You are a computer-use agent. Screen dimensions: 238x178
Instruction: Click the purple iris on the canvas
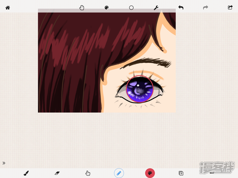(140, 89)
